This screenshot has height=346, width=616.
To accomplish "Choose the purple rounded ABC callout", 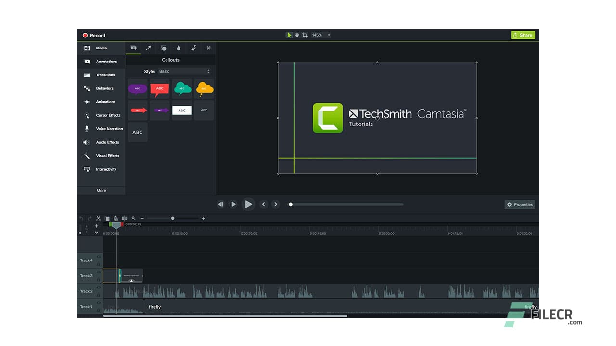I will click(x=137, y=88).
